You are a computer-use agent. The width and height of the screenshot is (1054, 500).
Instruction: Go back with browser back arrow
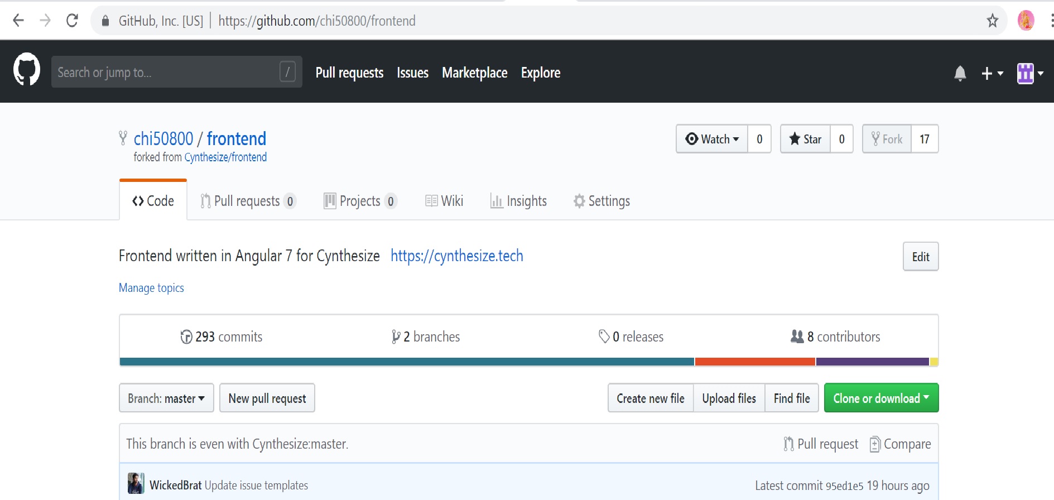18,21
